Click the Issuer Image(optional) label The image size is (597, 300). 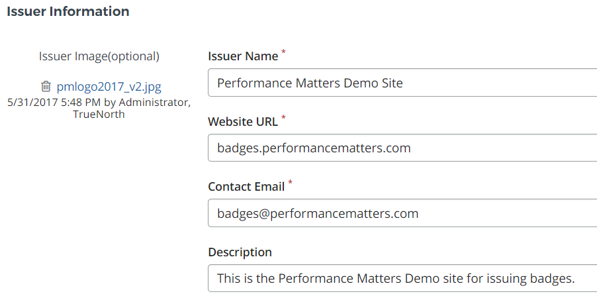point(99,56)
